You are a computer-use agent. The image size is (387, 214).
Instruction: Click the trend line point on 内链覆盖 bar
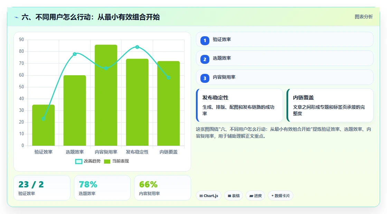pos(169,78)
